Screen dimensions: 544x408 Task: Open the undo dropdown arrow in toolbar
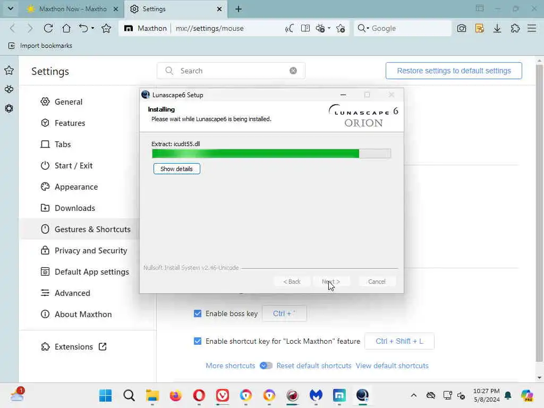92,28
